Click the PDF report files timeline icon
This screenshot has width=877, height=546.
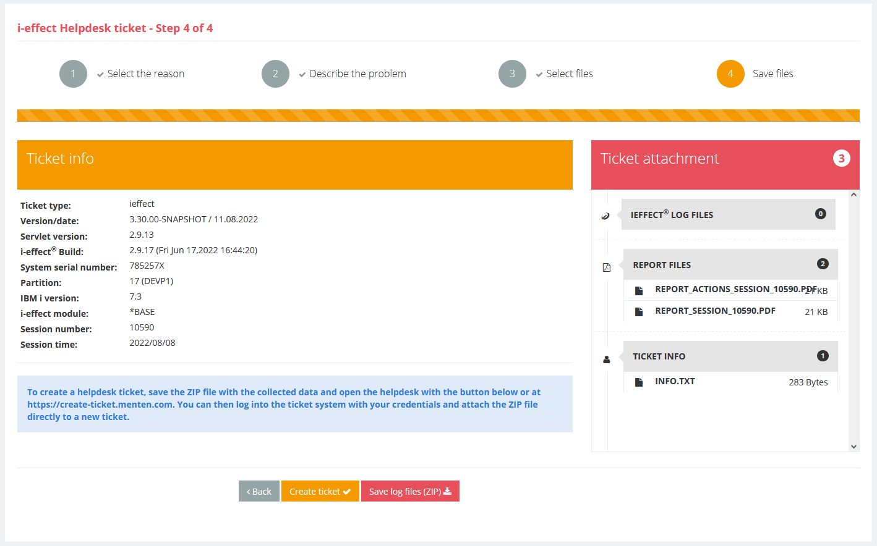(606, 267)
